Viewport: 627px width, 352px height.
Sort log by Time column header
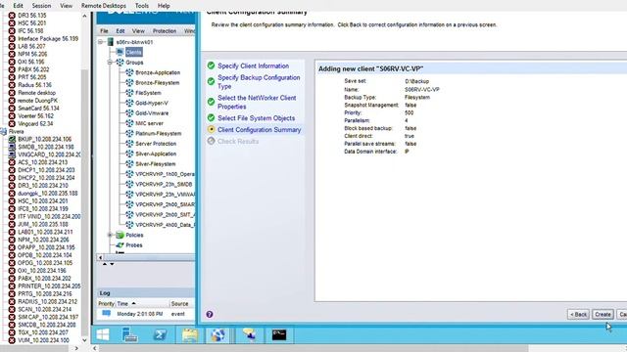122,304
